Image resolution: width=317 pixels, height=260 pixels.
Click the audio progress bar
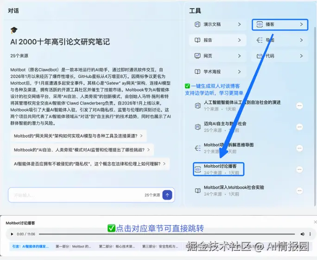(x=167, y=234)
